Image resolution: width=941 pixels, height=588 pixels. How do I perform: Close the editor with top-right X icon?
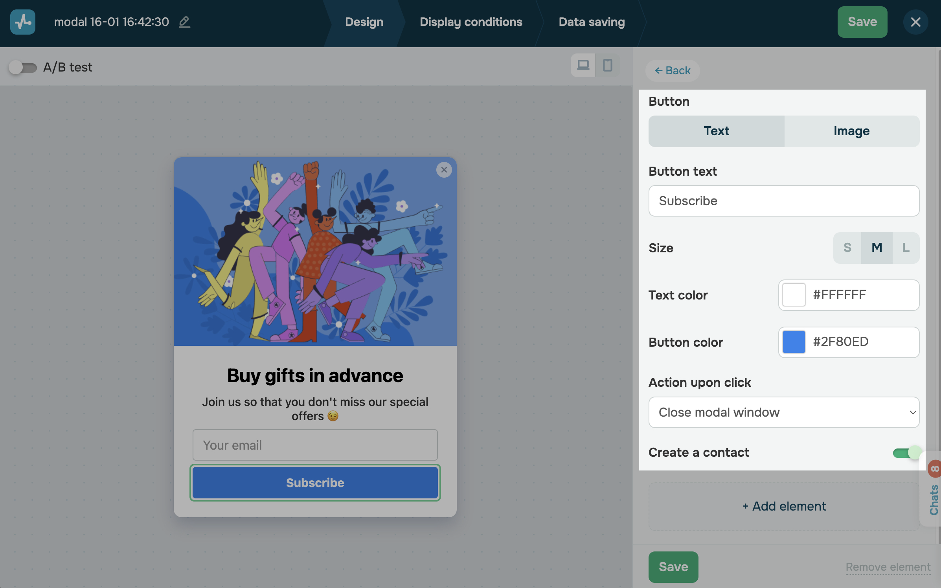point(915,22)
